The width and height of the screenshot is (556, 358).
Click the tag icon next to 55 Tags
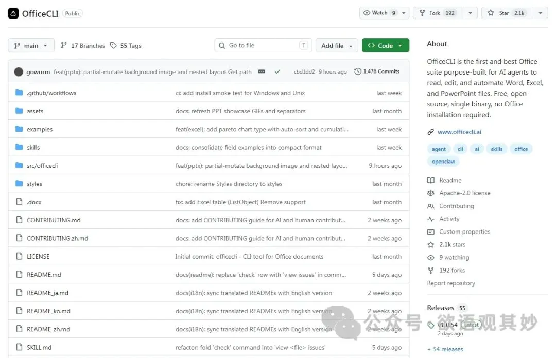pos(113,45)
